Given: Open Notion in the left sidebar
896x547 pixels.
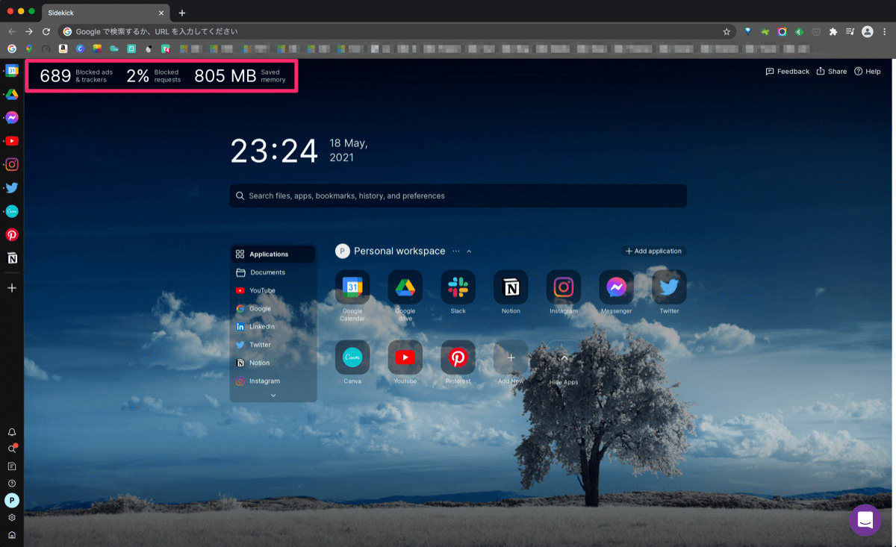Looking at the screenshot, I should pos(12,258).
